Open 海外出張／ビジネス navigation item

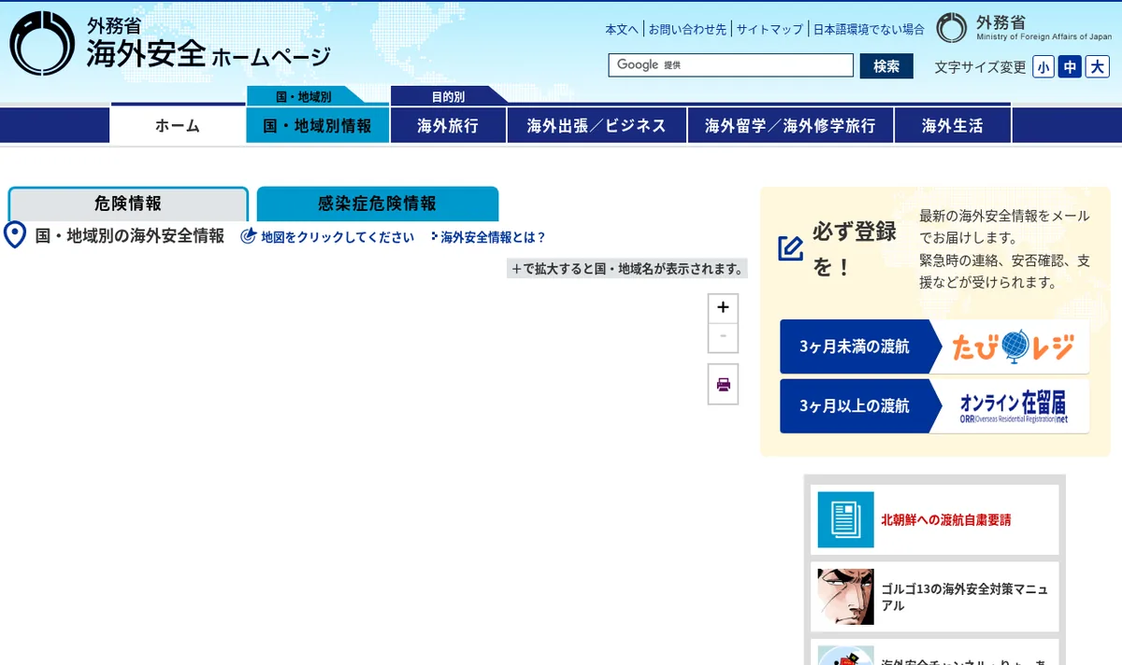(x=597, y=125)
